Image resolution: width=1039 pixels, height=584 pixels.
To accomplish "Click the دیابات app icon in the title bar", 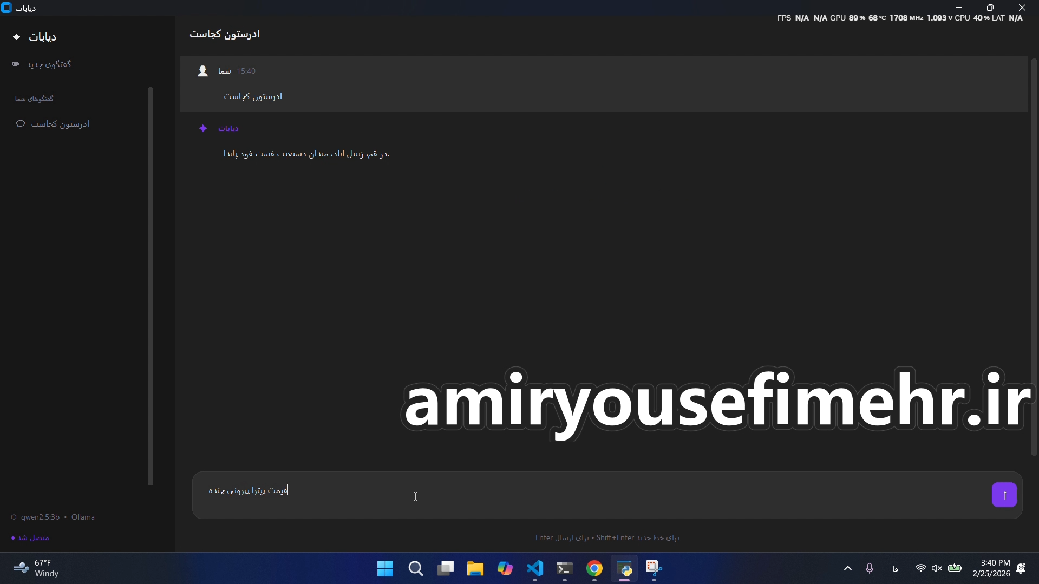I will [6, 8].
